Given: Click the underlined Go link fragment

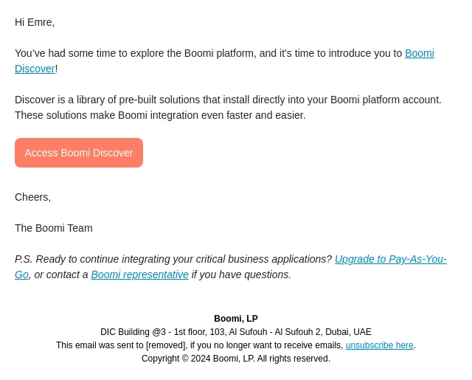Looking at the screenshot, I should tap(21, 275).
